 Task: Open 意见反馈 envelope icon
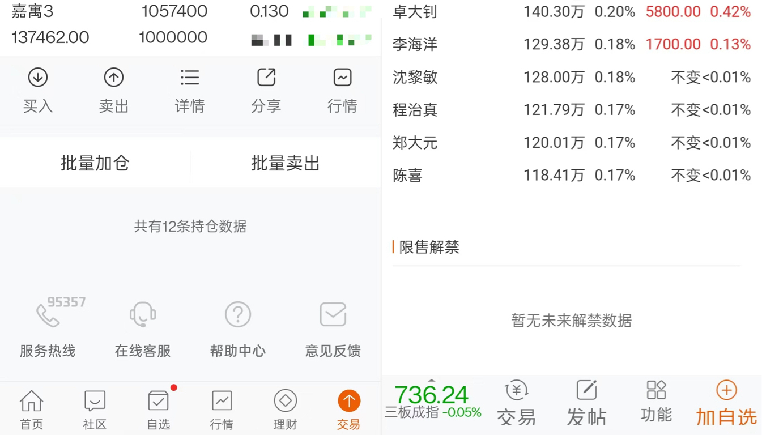point(333,314)
